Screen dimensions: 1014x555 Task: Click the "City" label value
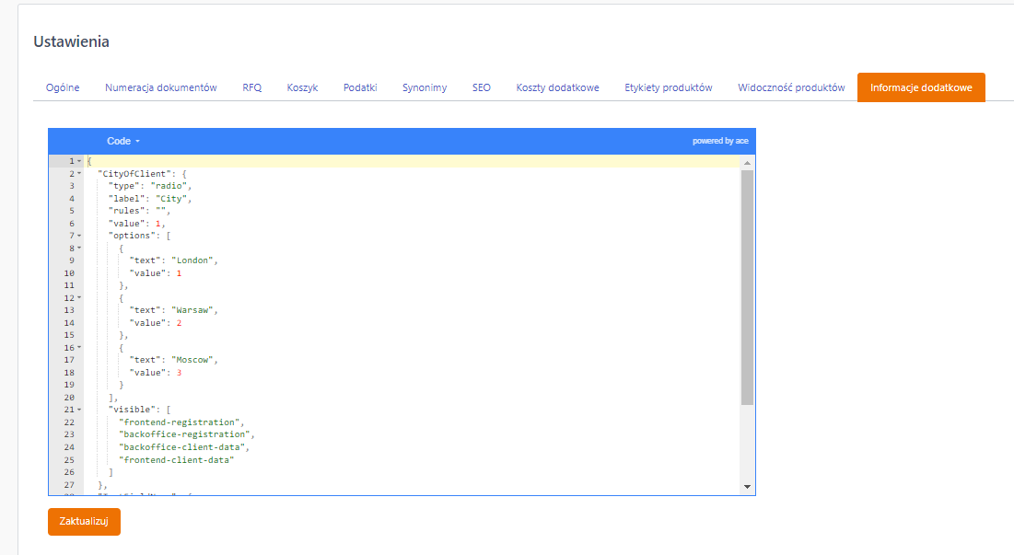tap(171, 199)
